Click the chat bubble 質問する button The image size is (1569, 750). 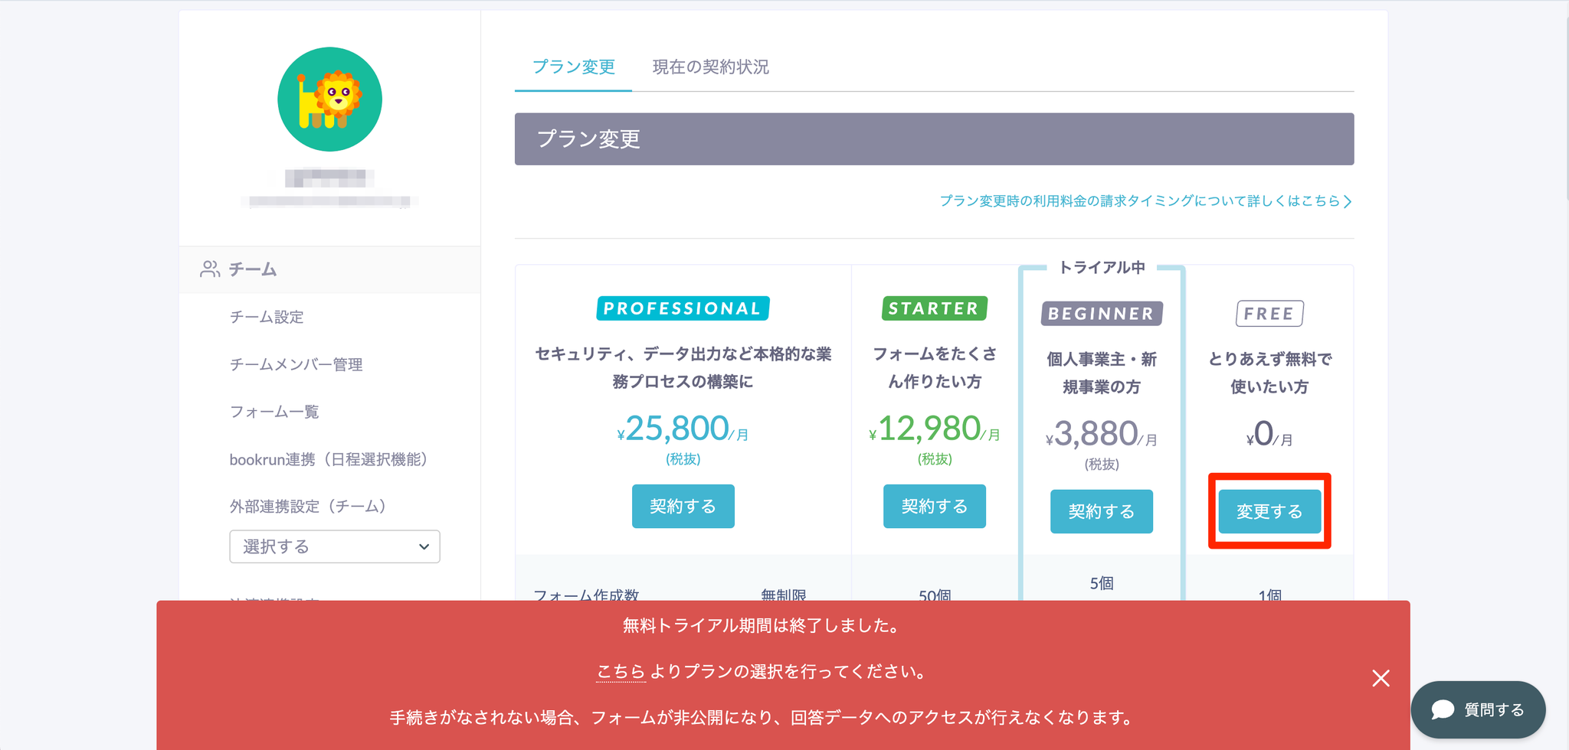pyautogui.click(x=1478, y=709)
